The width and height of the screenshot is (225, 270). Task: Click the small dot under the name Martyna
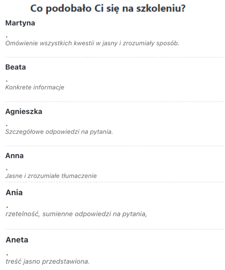coord(6,37)
